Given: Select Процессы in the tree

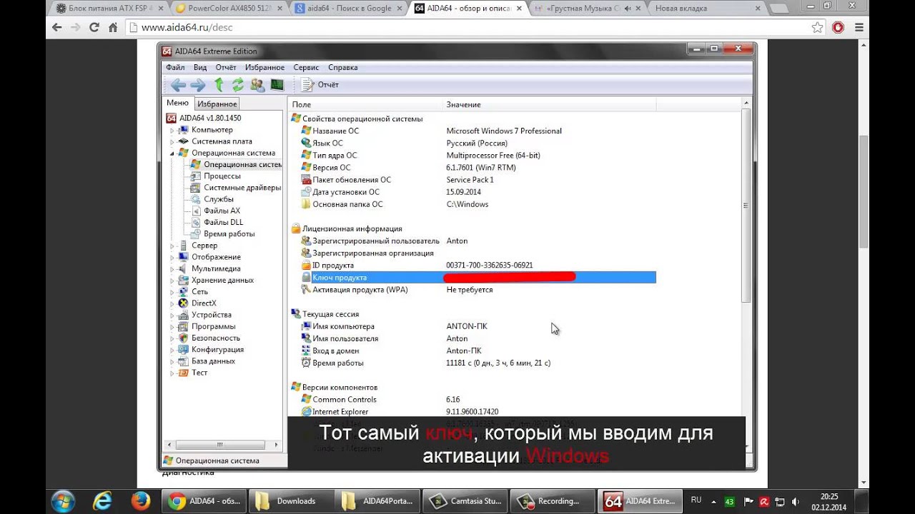Looking at the screenshot, I should tap(222, 176).
